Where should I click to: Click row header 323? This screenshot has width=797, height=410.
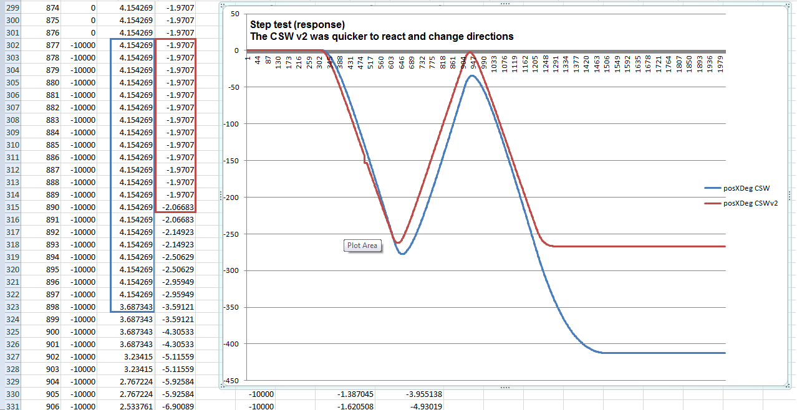[11, 307]
